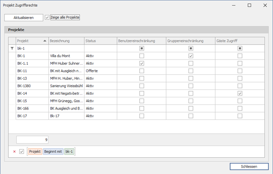
Task: Disable the active filter checkbox at bottom
Action: pos(21,152)
